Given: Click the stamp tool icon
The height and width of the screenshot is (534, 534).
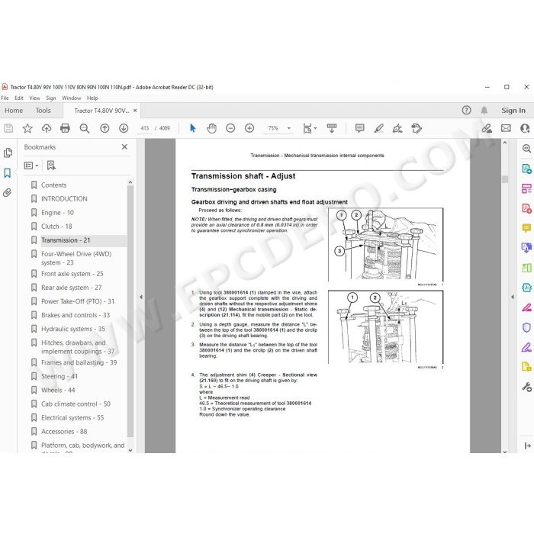Looking at the screenshot, I should click(417, 128).
